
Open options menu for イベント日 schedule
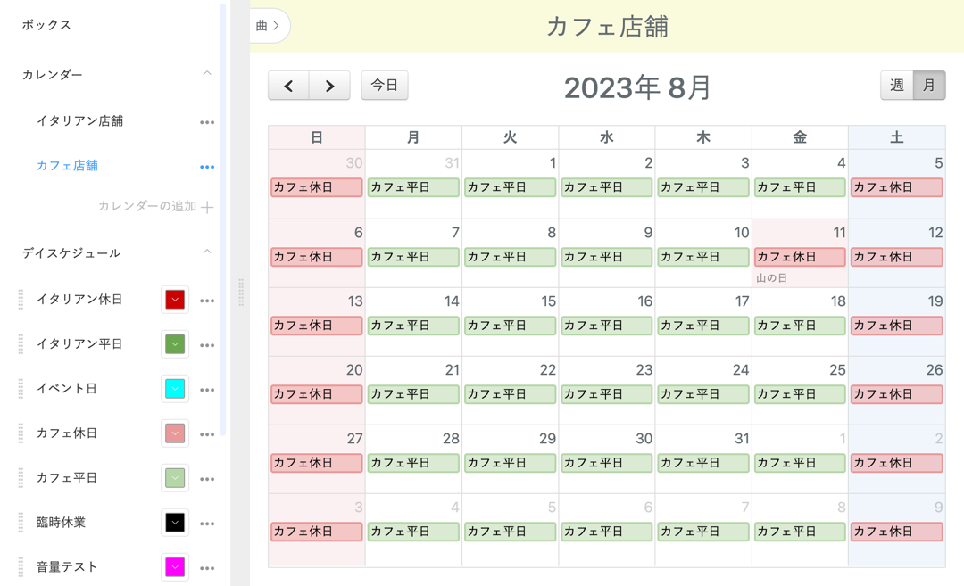(x=207, y=390)
